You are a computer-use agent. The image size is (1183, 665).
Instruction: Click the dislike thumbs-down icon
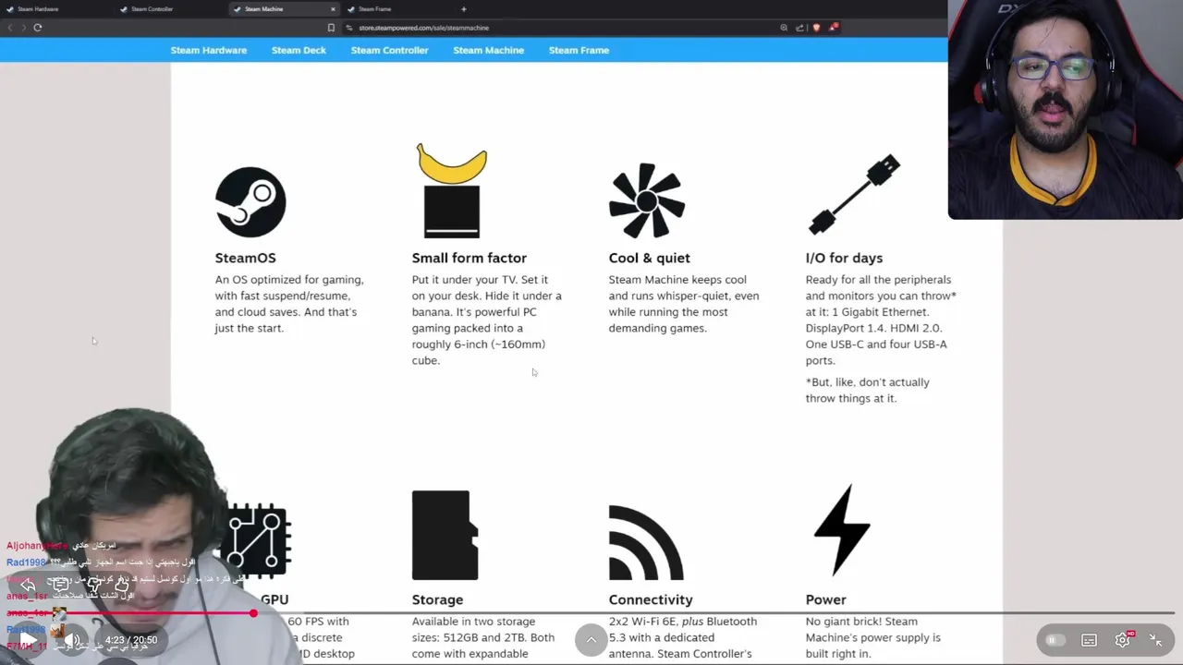pos(93,585)
